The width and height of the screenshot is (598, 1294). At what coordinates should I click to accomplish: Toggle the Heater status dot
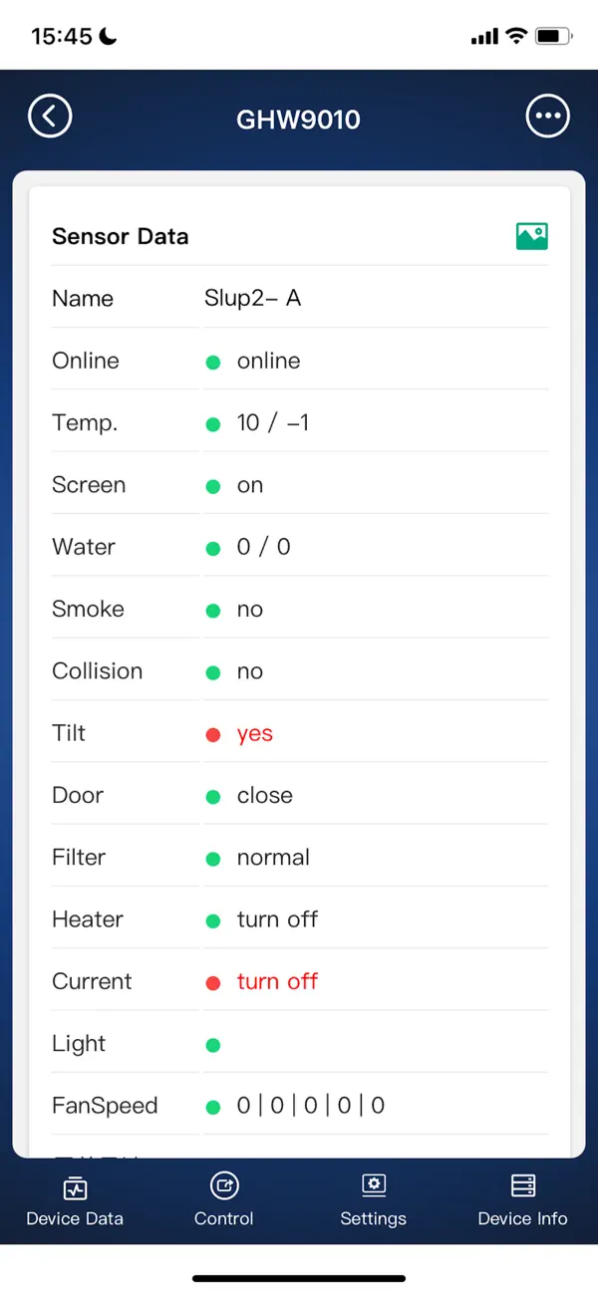click(212, 920)
